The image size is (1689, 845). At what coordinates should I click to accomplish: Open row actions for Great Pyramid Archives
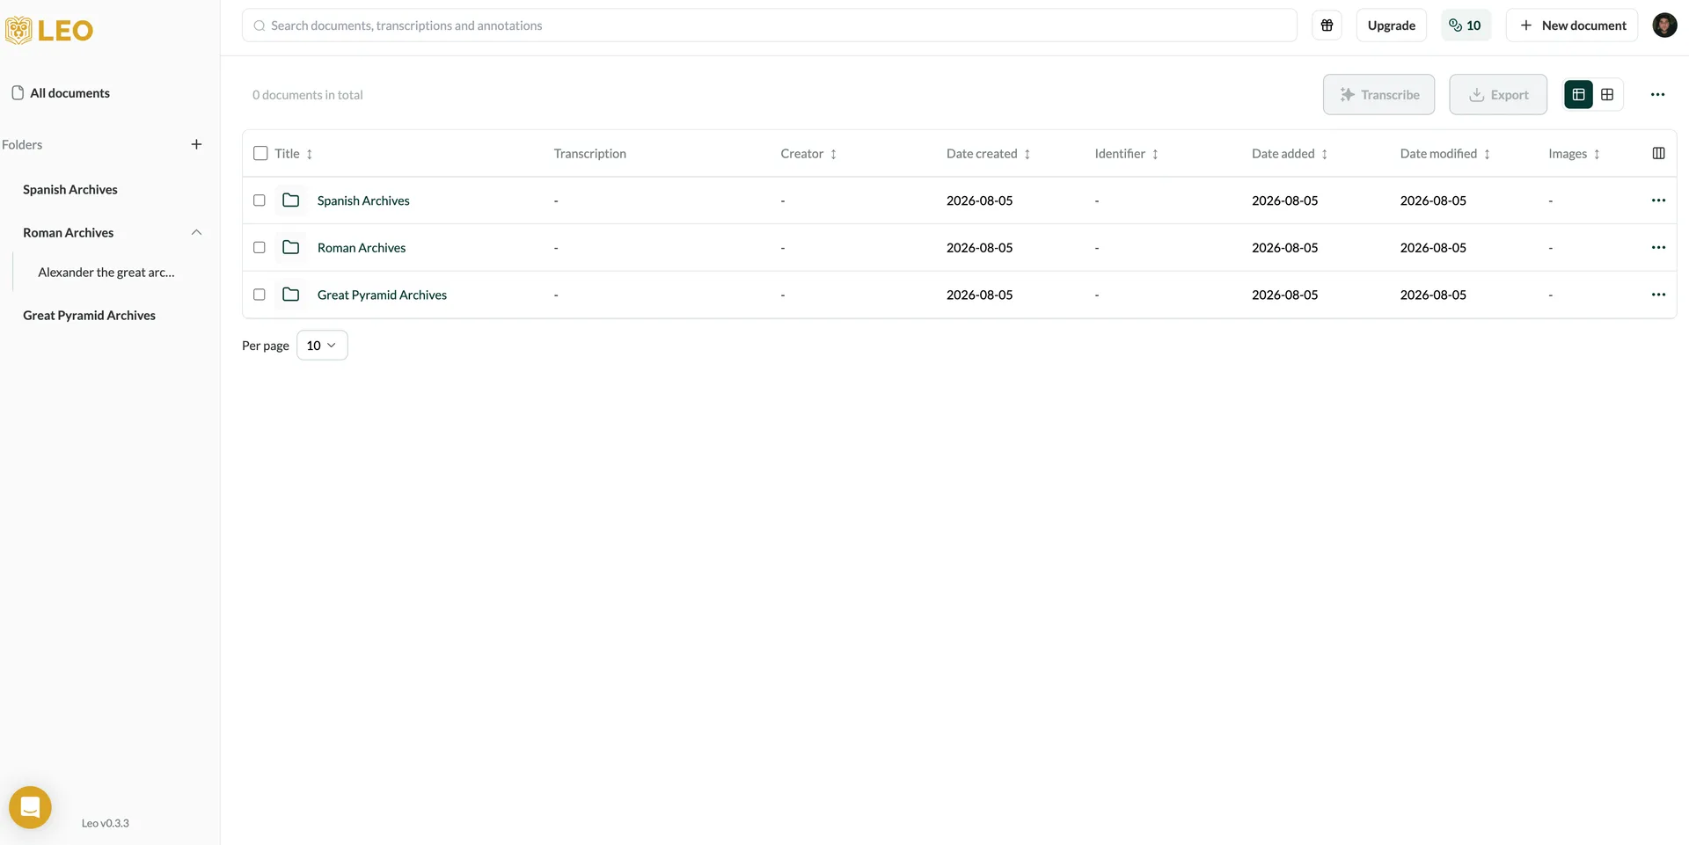(x=1658, y=295)
